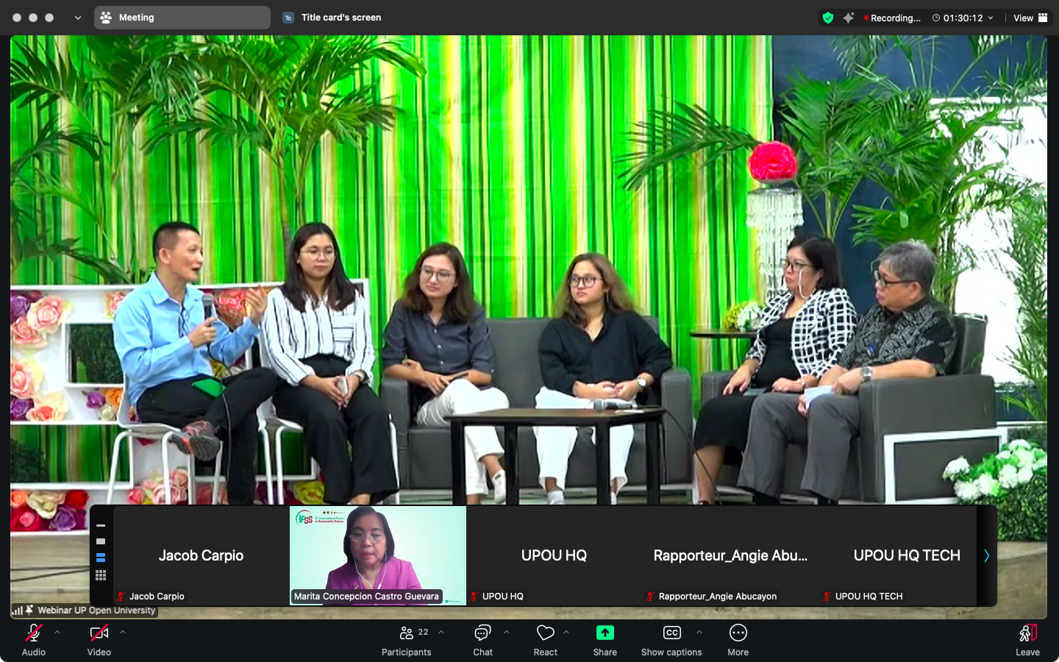Expand the video options arrow

[123, 632]
